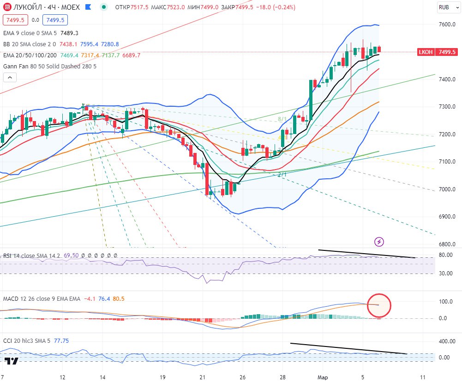Click the 7400.0 price axis label

pyautogui.click(x=447, y=79)
